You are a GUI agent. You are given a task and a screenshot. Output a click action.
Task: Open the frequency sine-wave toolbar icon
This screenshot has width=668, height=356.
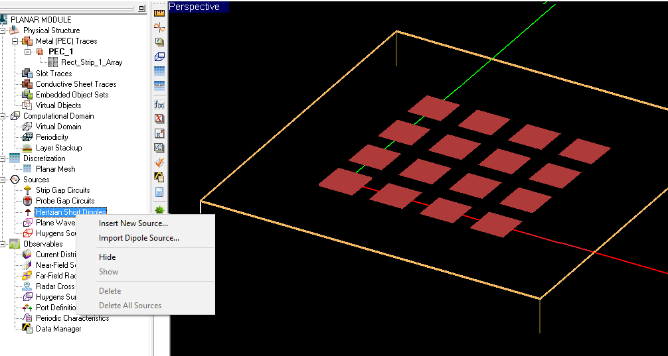159,28
